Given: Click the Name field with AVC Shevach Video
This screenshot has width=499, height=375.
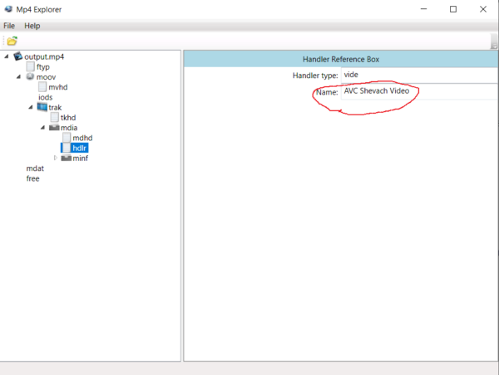Looking at the screenshot, I should click(419, 91).
